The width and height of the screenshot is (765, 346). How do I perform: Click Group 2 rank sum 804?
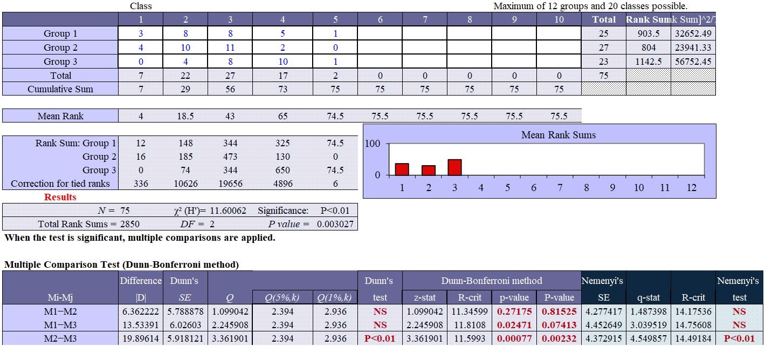point(648,48)
